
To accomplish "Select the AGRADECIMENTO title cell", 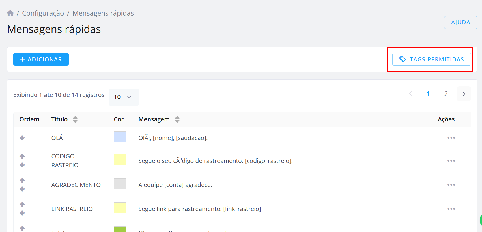I will [76, 185].
